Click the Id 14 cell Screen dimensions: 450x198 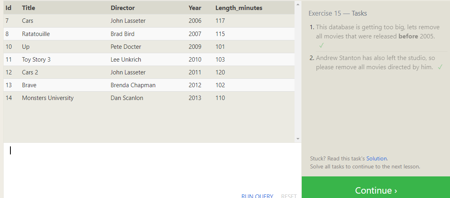pos(8,98)
